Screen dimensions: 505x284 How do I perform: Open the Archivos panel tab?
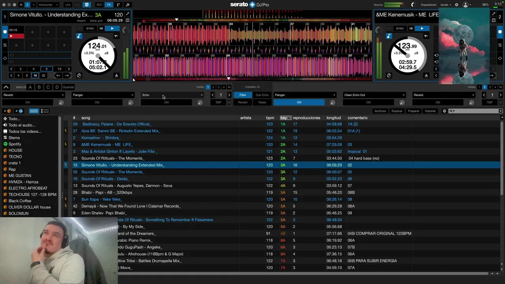380,111
